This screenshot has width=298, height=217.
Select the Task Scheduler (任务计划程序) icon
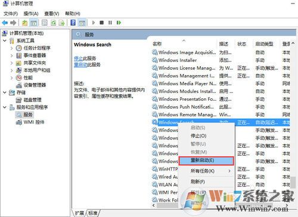point(19,48)
